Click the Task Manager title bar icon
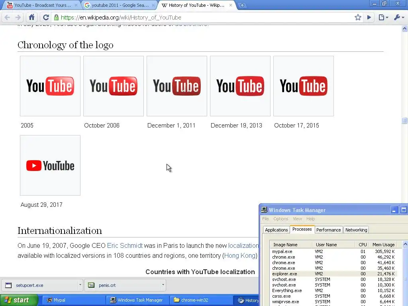The height and width of the screenshot is (306, 408). (x=265, y=210)
